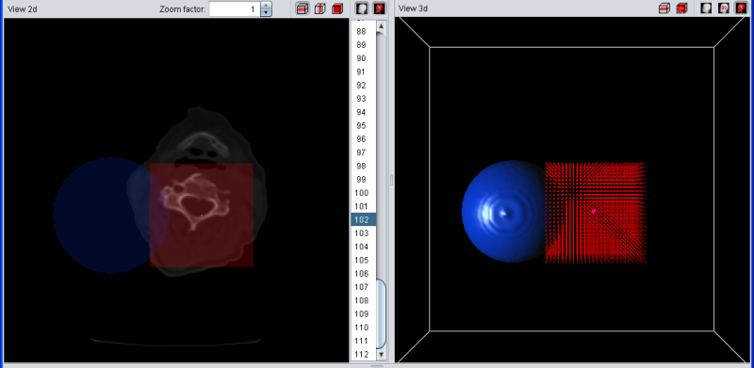This screenshot has height=368, width=754.
Task: Decrease the zoom factor with the down arrow
Action: pos(267,12)
